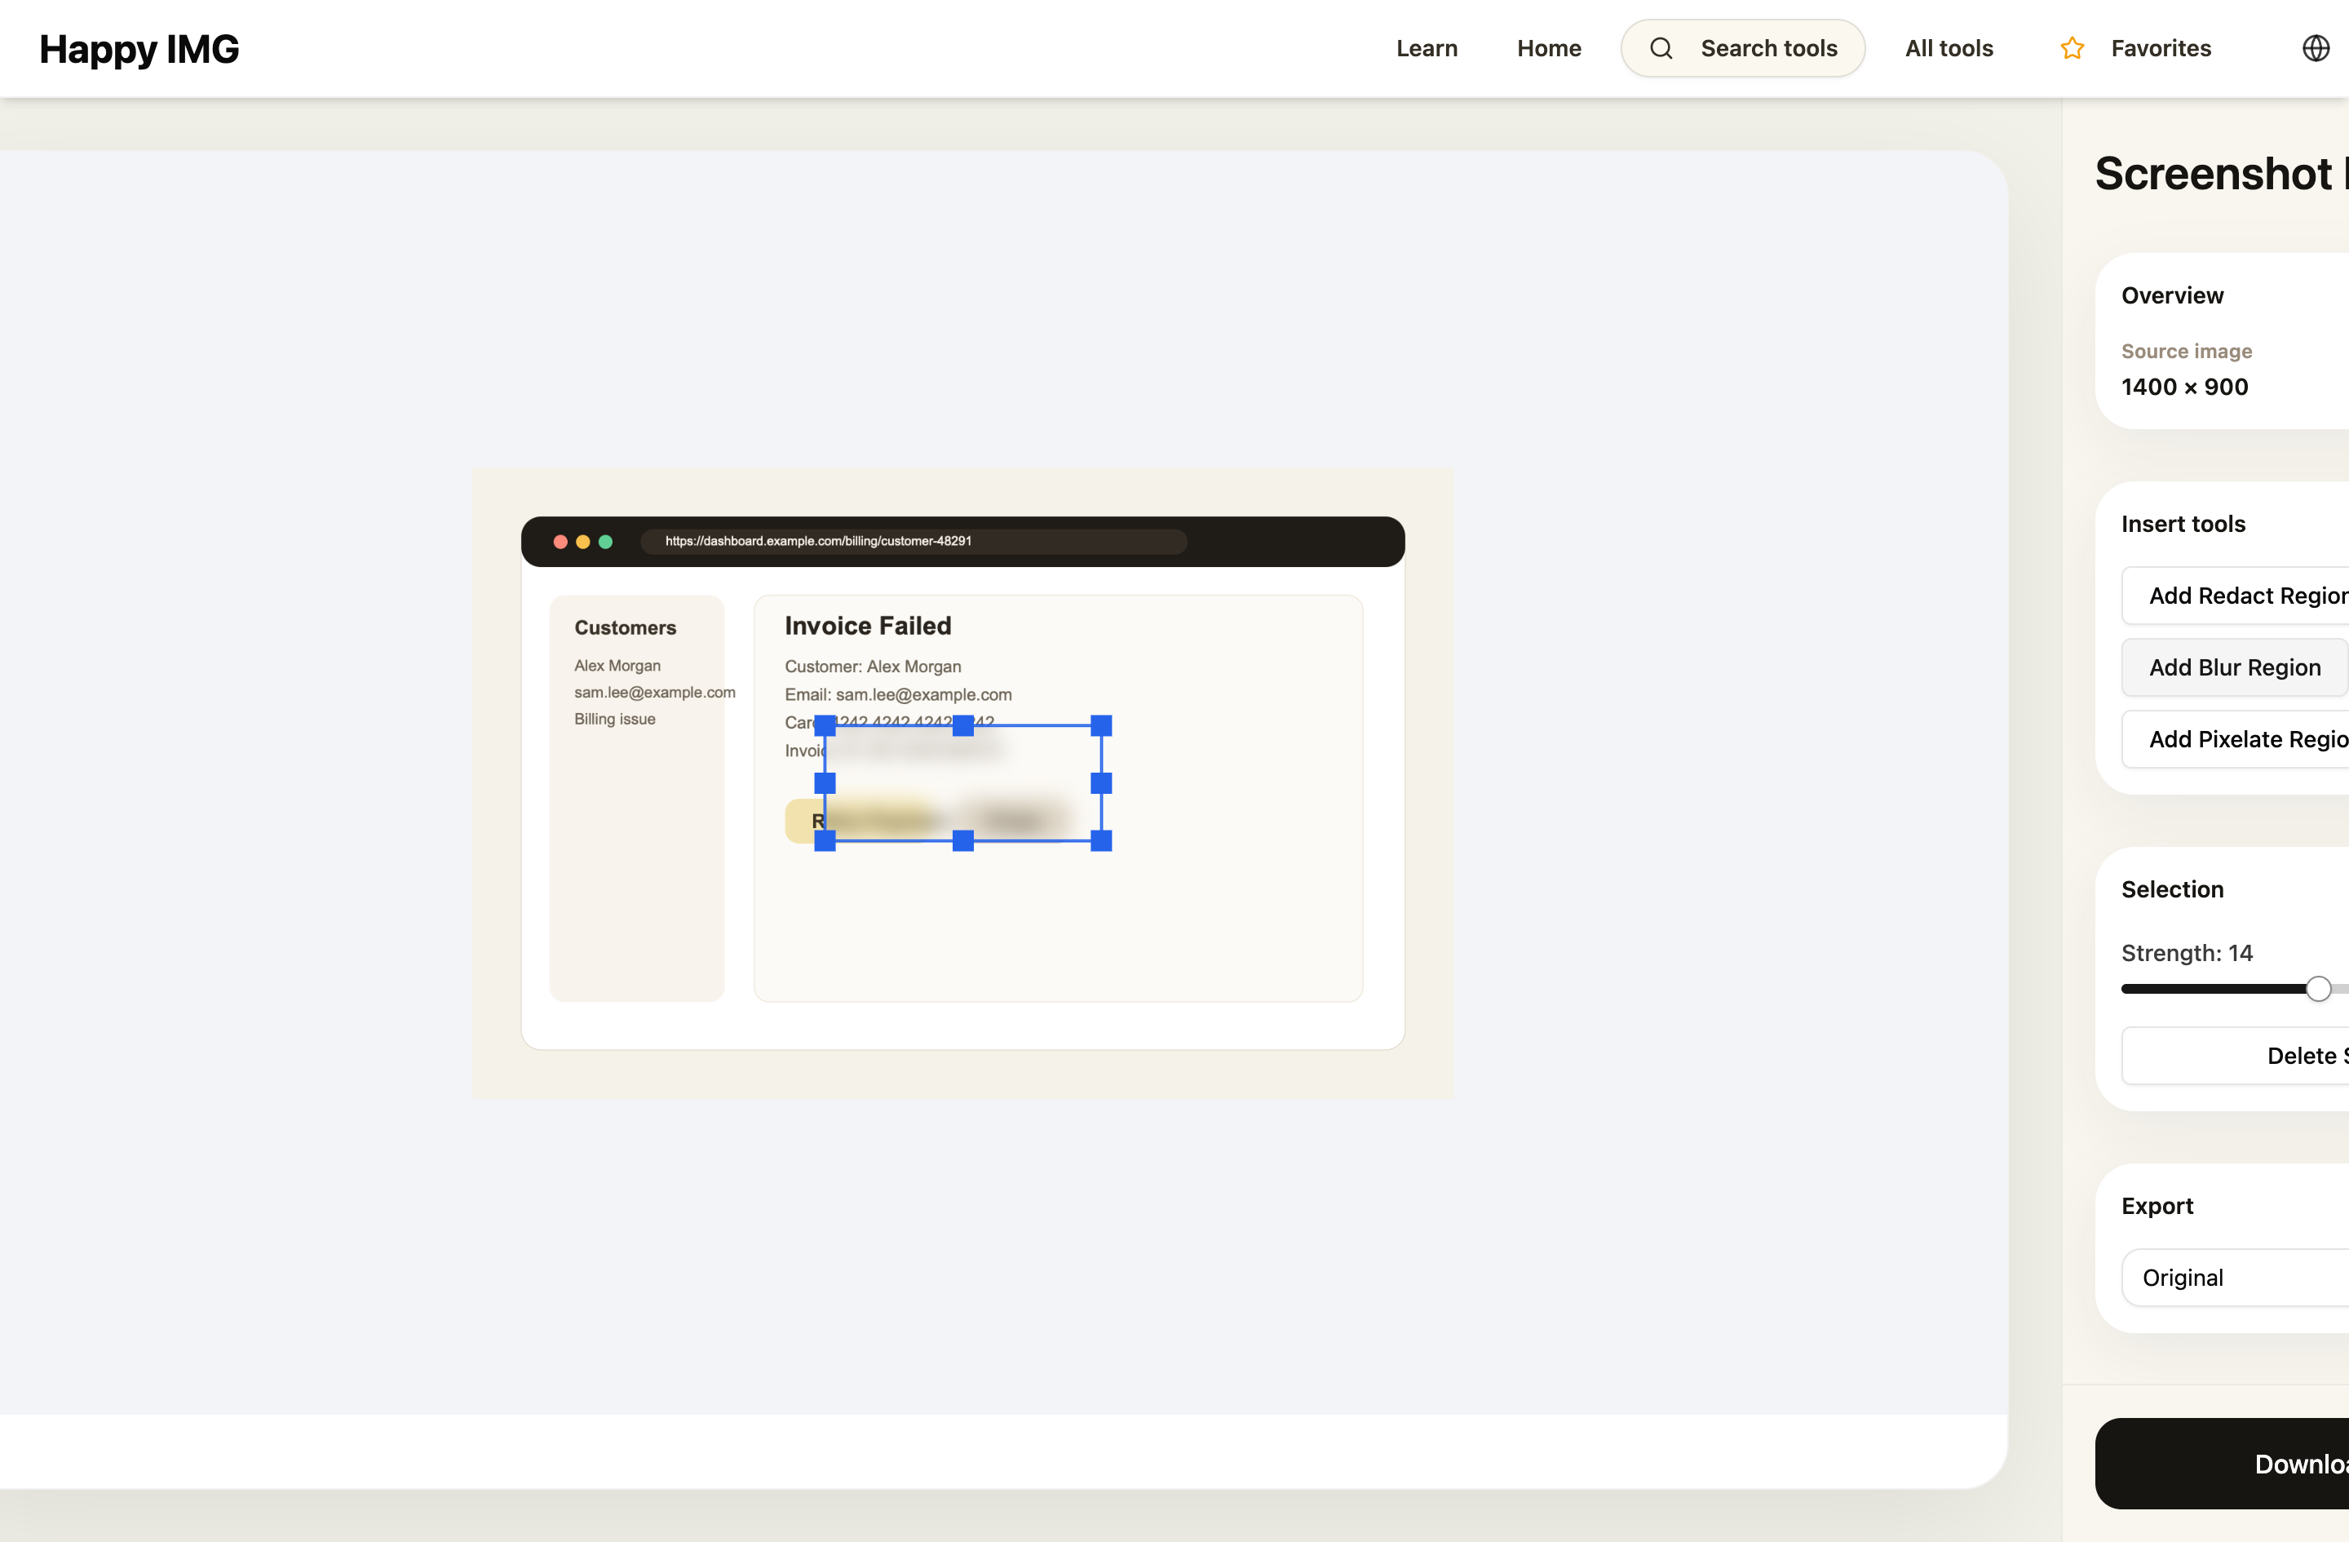This screenshot has width=2349, height=1542.
Task: Click the bottom-left blur selection handle
Action: [825, 841]
